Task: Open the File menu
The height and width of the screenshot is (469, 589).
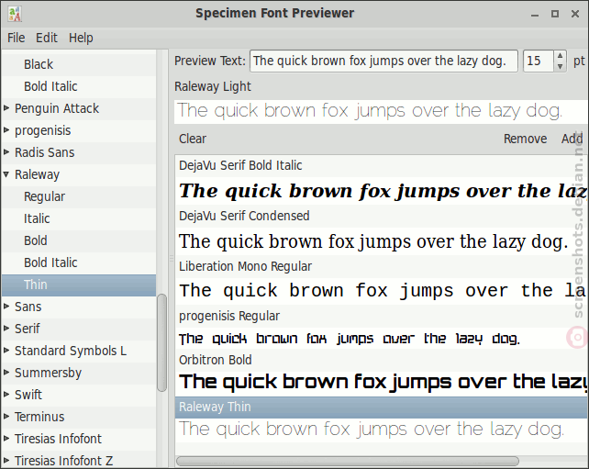Action: 17,38
